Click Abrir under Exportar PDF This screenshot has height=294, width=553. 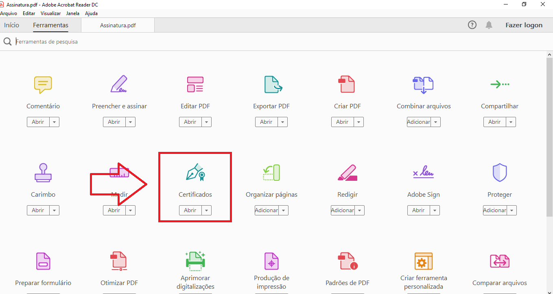266,122
